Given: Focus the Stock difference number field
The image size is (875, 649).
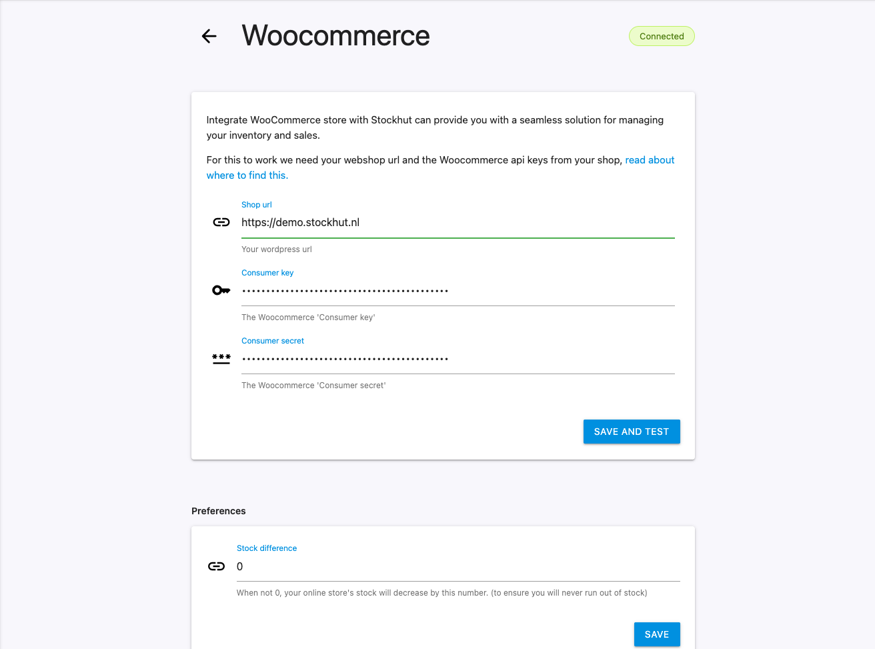Looking at the screenshot, I should click(x=458, y=567).
